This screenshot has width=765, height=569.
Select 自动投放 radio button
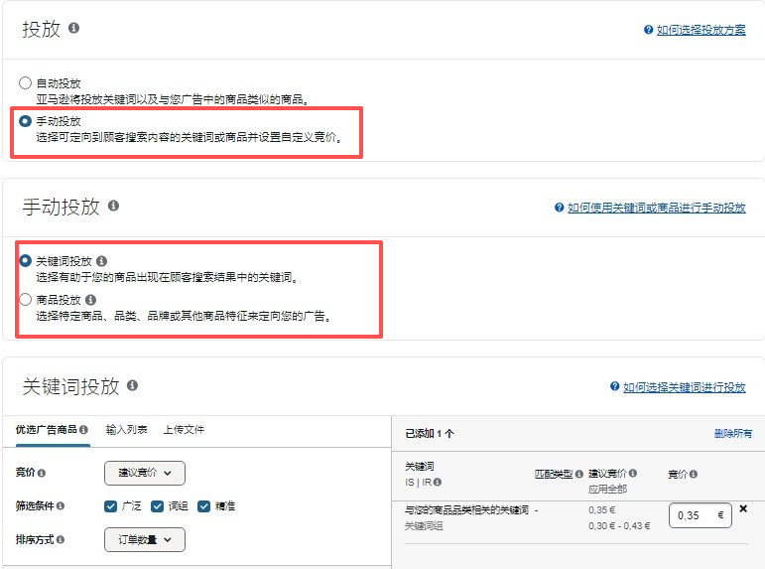(x=26, y=83)
